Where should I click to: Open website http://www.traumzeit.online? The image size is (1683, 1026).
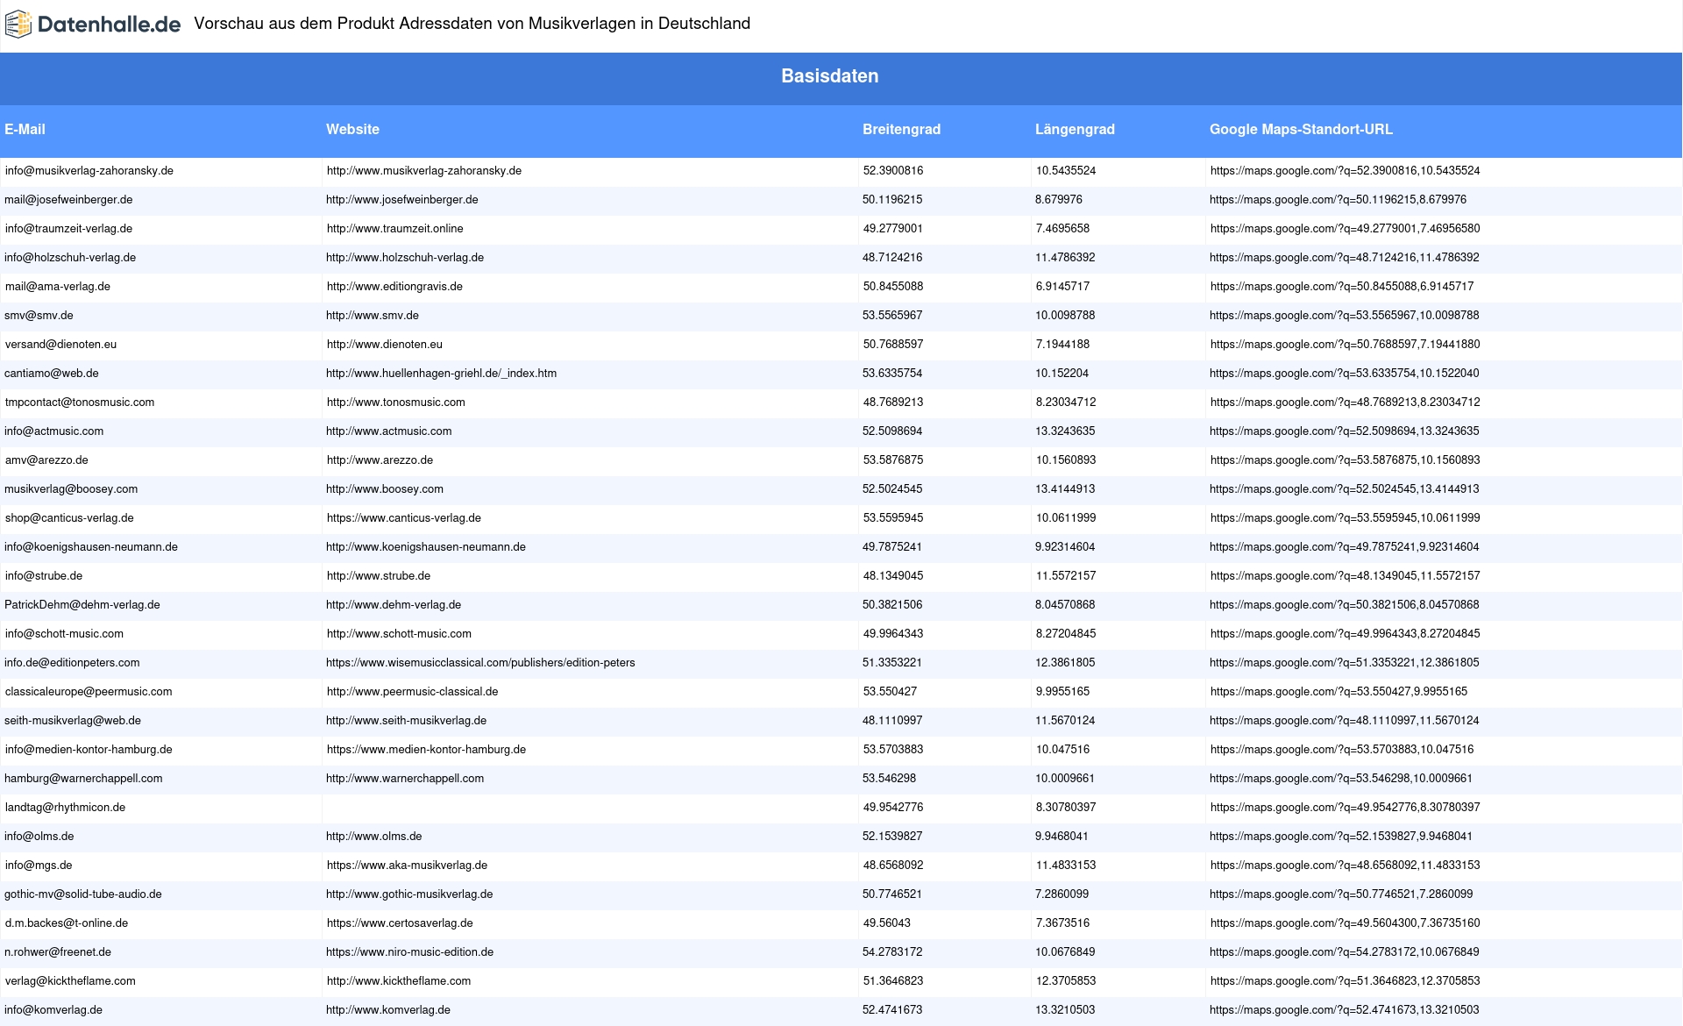[x=395, y=229]
